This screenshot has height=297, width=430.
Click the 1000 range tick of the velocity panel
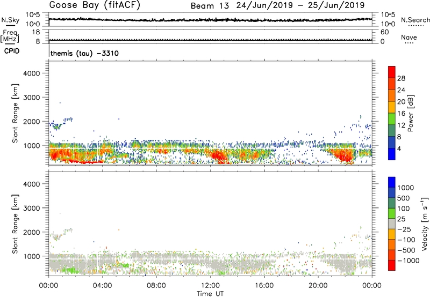(x=32, y=256)
